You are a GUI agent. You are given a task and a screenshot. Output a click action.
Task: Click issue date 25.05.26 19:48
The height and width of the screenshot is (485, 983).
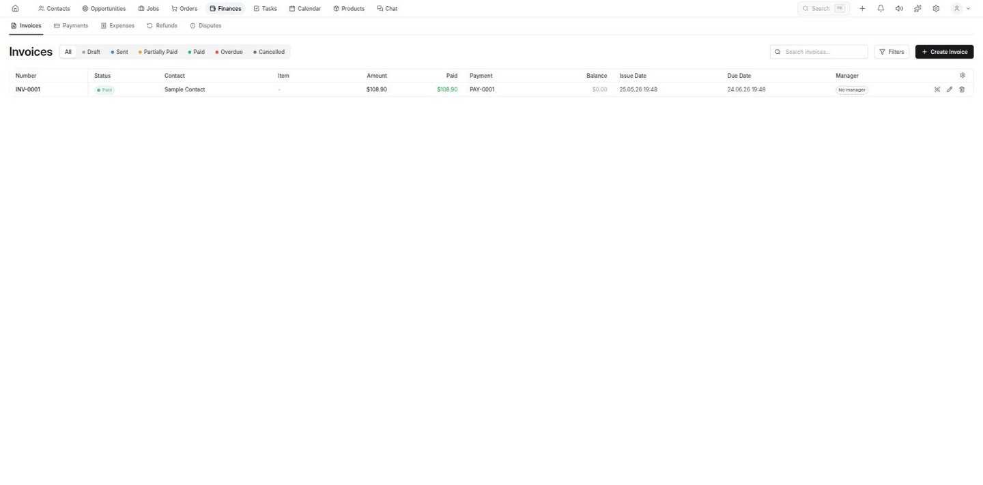coord(638,89)
